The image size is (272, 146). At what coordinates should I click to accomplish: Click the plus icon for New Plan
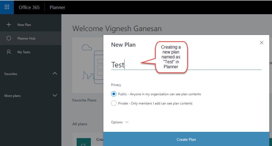[x=9, y=25]
